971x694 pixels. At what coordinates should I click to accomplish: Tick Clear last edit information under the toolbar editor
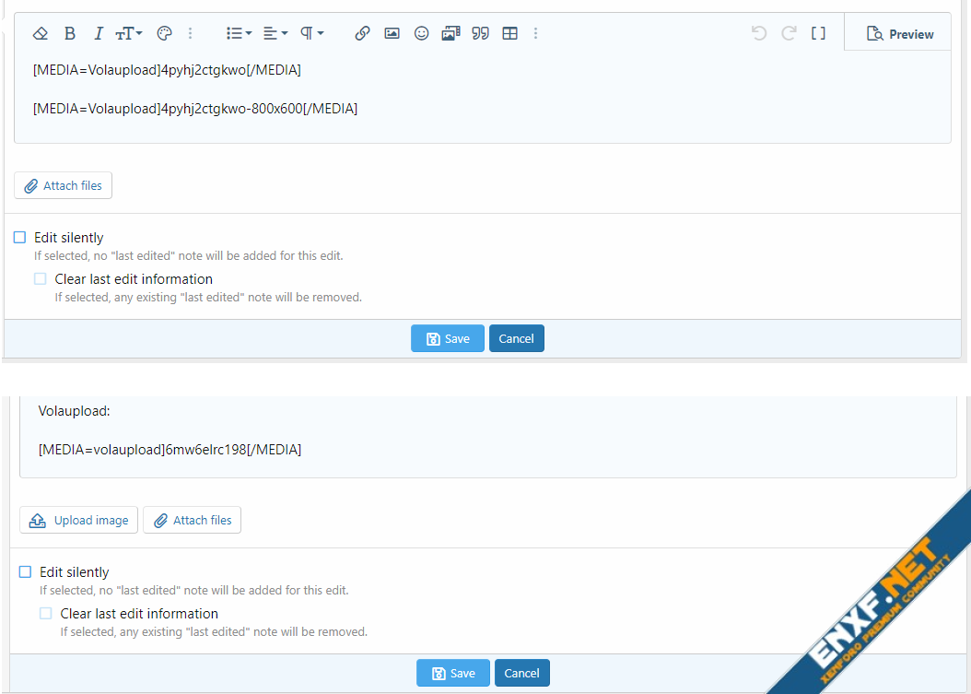[x=41, y=279]
